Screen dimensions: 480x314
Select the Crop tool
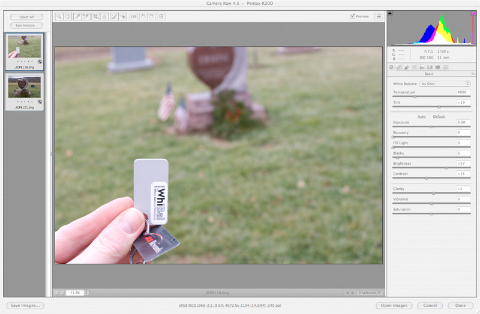(x=95, y=17)
